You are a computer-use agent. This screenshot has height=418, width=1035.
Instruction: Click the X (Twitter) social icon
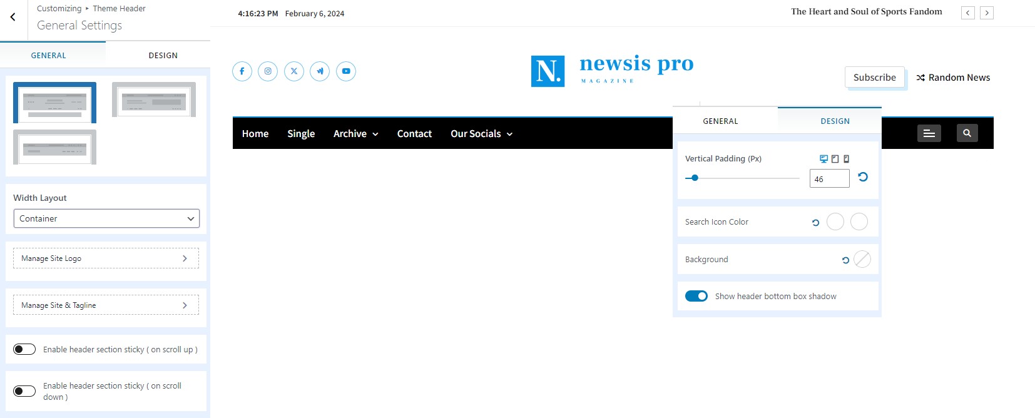[294, 71]
